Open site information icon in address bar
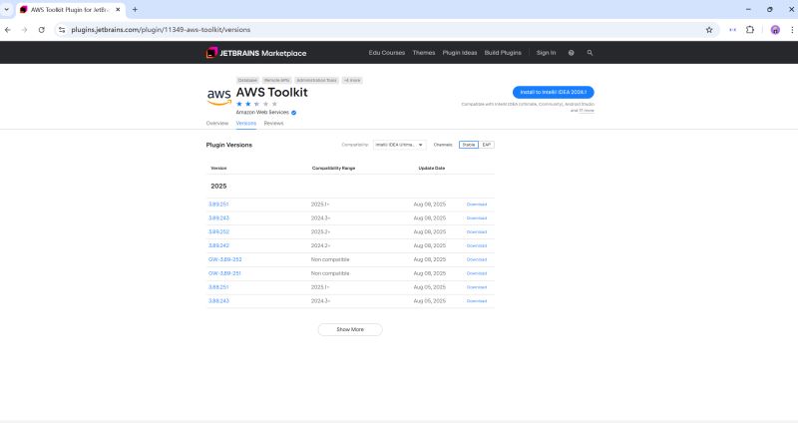Viewport: 798px width, 423px height. click(x=62, y=30)
